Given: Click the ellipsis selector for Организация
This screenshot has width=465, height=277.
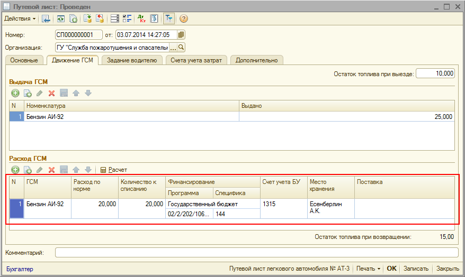Looking at the screenshot, I should [173, 47].
